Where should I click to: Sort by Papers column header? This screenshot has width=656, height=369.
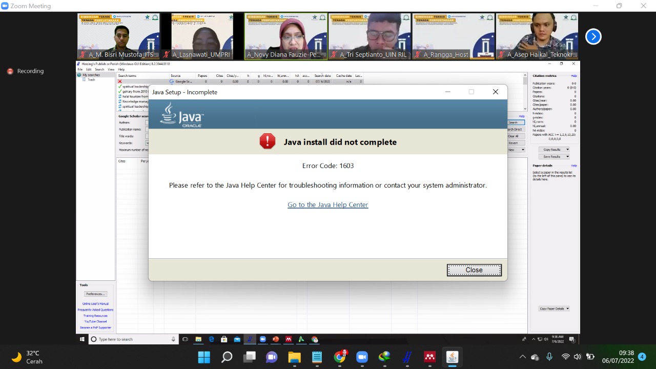tap(202, 76)
